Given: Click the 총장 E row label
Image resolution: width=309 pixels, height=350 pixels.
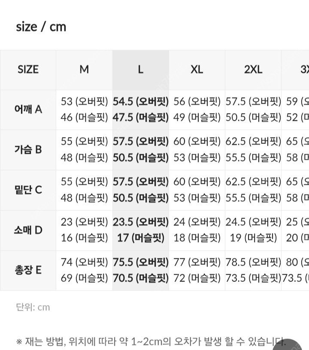Looking at the screenshot, I should [28, 270].
